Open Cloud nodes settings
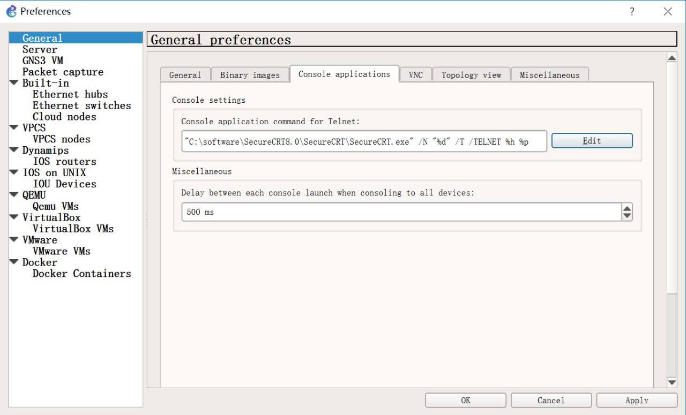This screenshot has height=415, width=686. [64, 117]
